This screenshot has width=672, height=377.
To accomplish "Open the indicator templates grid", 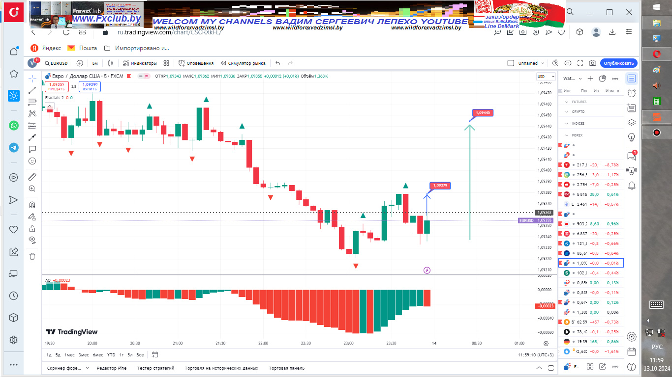I will click(x=166, y=63).
